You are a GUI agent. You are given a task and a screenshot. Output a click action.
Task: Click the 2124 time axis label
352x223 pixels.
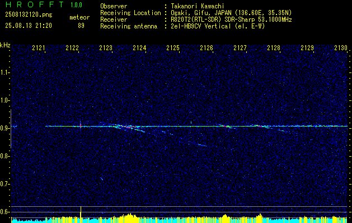click(139, 48)
